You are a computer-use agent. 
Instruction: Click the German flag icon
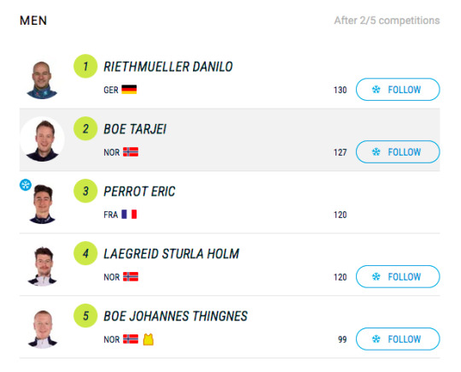(x=129, y=90)
